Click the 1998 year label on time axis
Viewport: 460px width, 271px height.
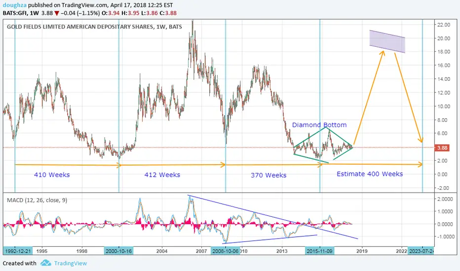[x=82, y=251]
